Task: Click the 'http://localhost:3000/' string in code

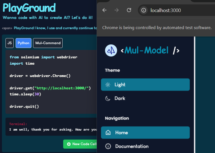Action: click(62, 88)
